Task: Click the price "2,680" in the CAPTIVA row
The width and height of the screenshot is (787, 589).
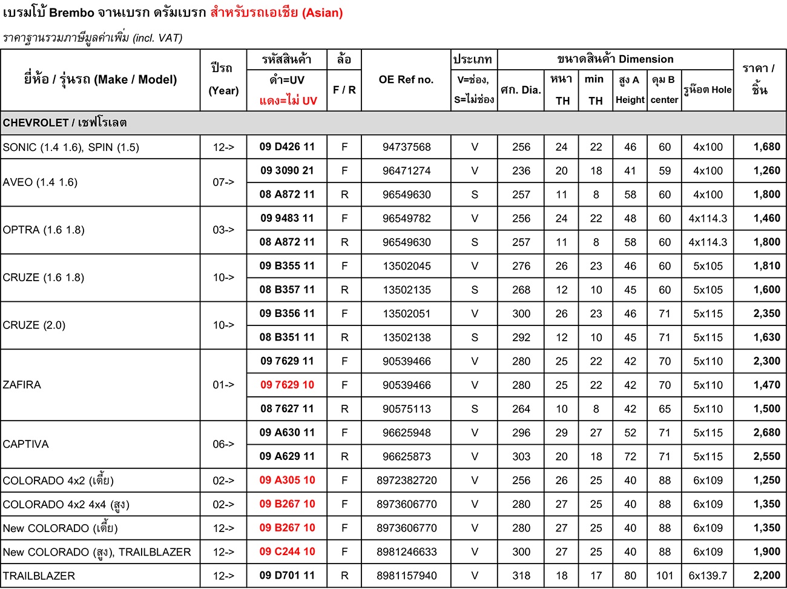Action: click(767, 432)
